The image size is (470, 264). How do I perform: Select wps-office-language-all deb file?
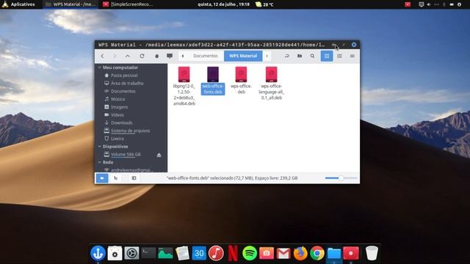tap(271, 84)
